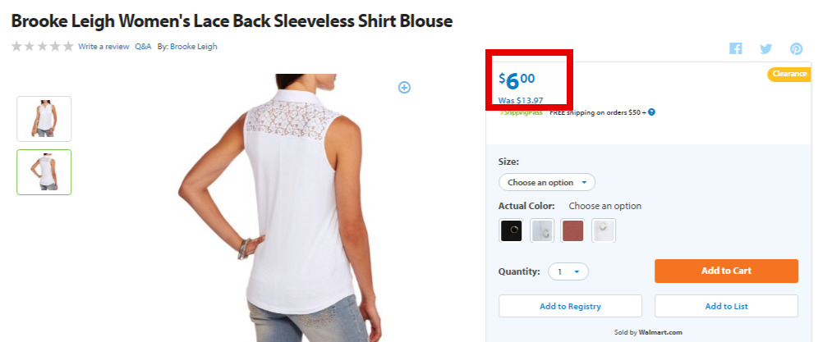Open the Quantity dropdown
The width and height of the screenshot is (818, 342).
pos(568,271)
